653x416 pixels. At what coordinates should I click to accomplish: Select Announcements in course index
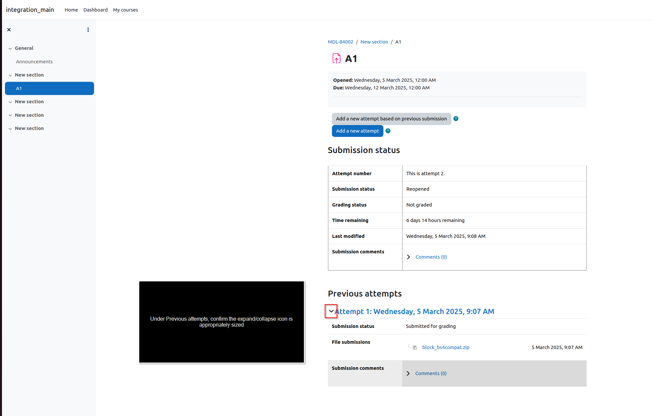34,62
